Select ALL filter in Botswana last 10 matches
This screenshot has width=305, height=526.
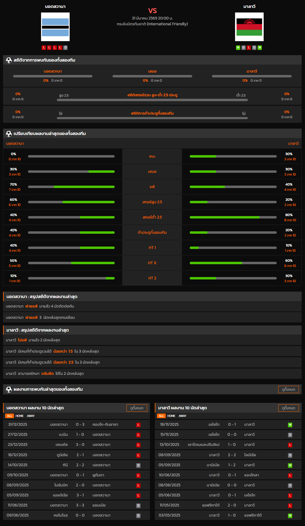tap(9, 416)
